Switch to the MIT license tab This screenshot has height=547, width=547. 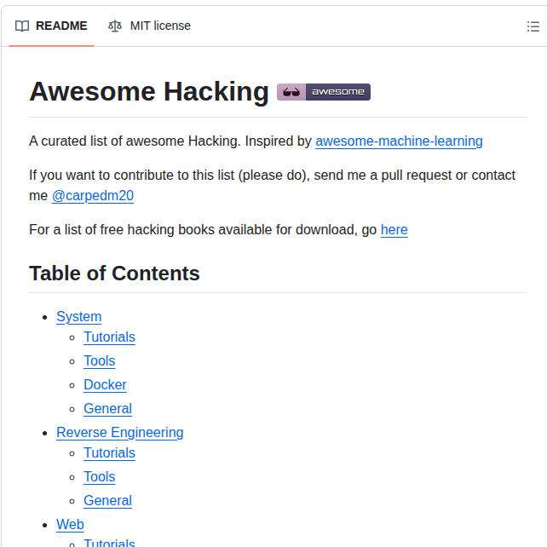[149, 26]
